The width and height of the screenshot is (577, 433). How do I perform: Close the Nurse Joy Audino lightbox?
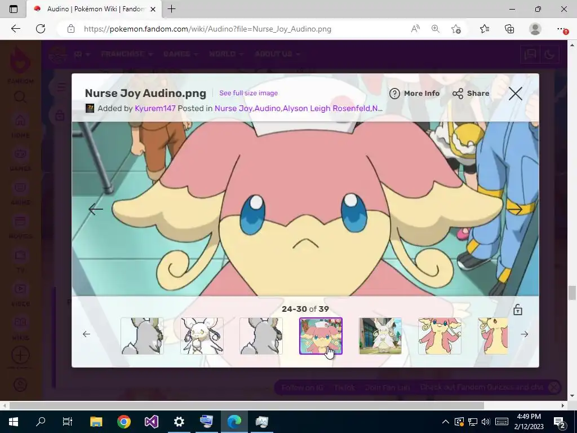tap(515, 94)
